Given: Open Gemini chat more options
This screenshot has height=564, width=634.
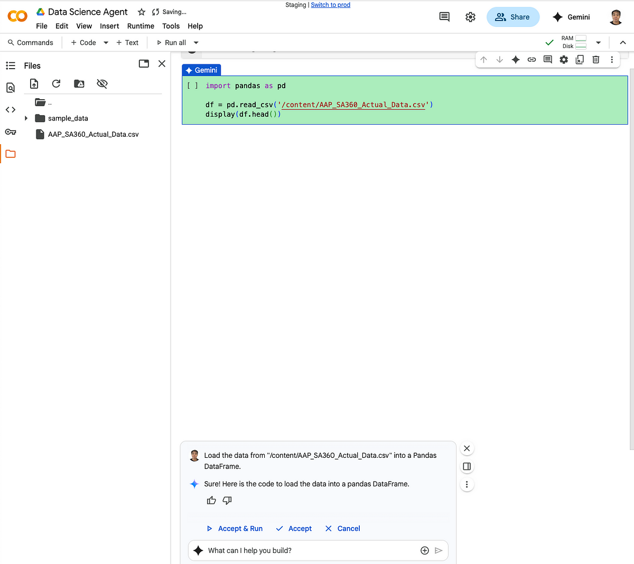Looking at the screenshot, I should [x=467, y=484].
